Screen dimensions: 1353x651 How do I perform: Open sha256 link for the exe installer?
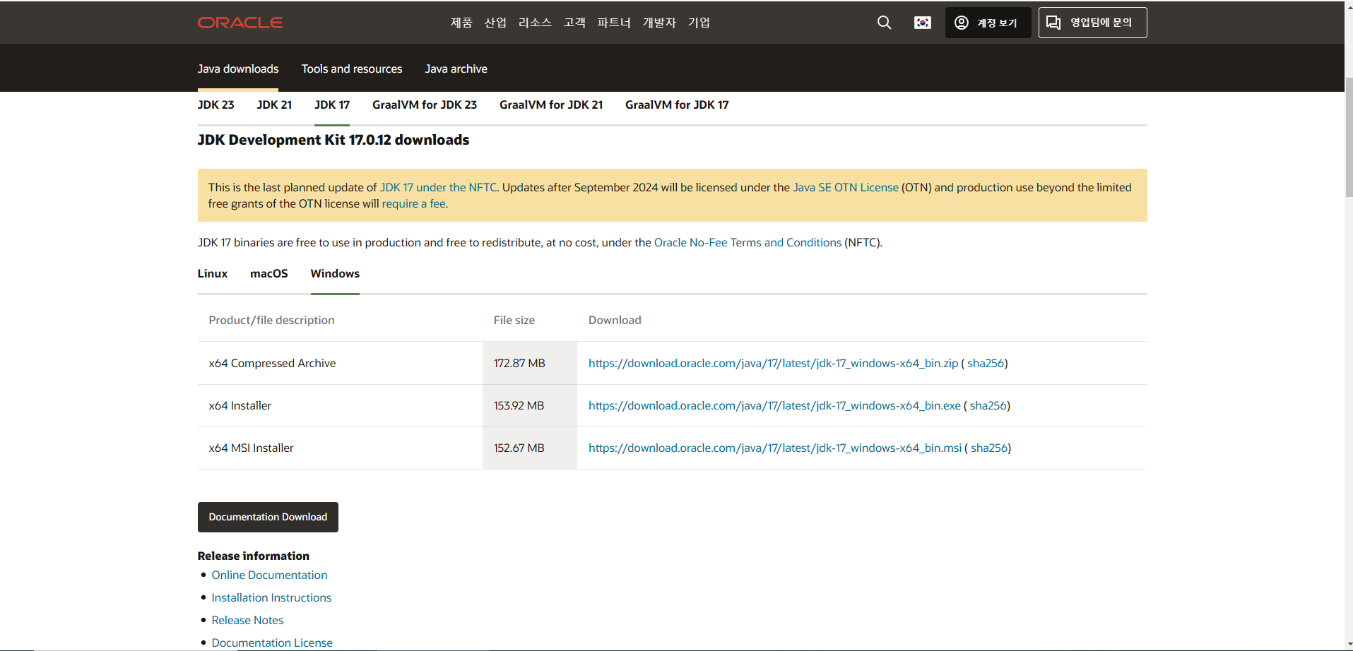(x=988, y=405)
